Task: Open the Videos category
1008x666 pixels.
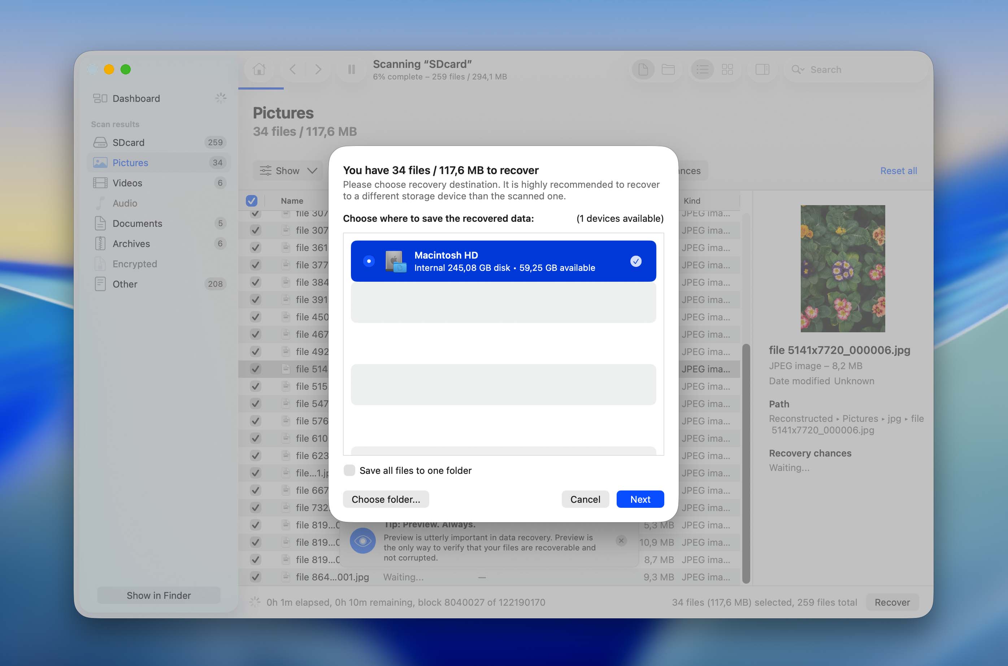Action: click(158, 183)
